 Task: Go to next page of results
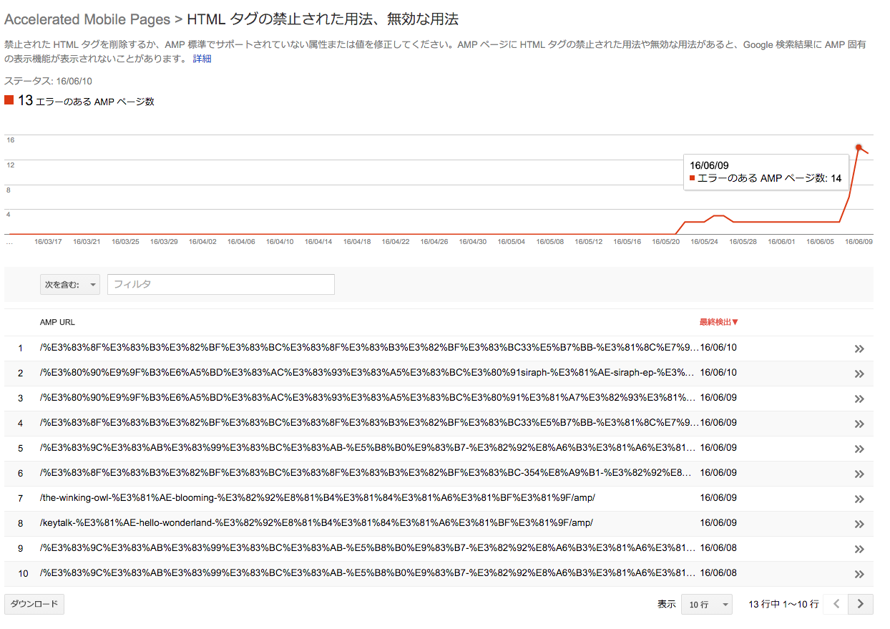[861, 604]
